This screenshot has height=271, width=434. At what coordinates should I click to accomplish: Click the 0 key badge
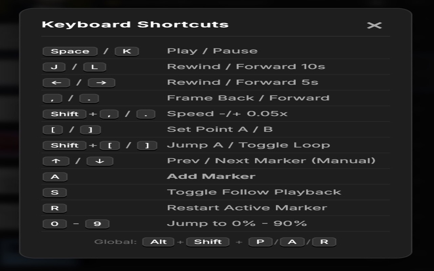coord(55,224)
